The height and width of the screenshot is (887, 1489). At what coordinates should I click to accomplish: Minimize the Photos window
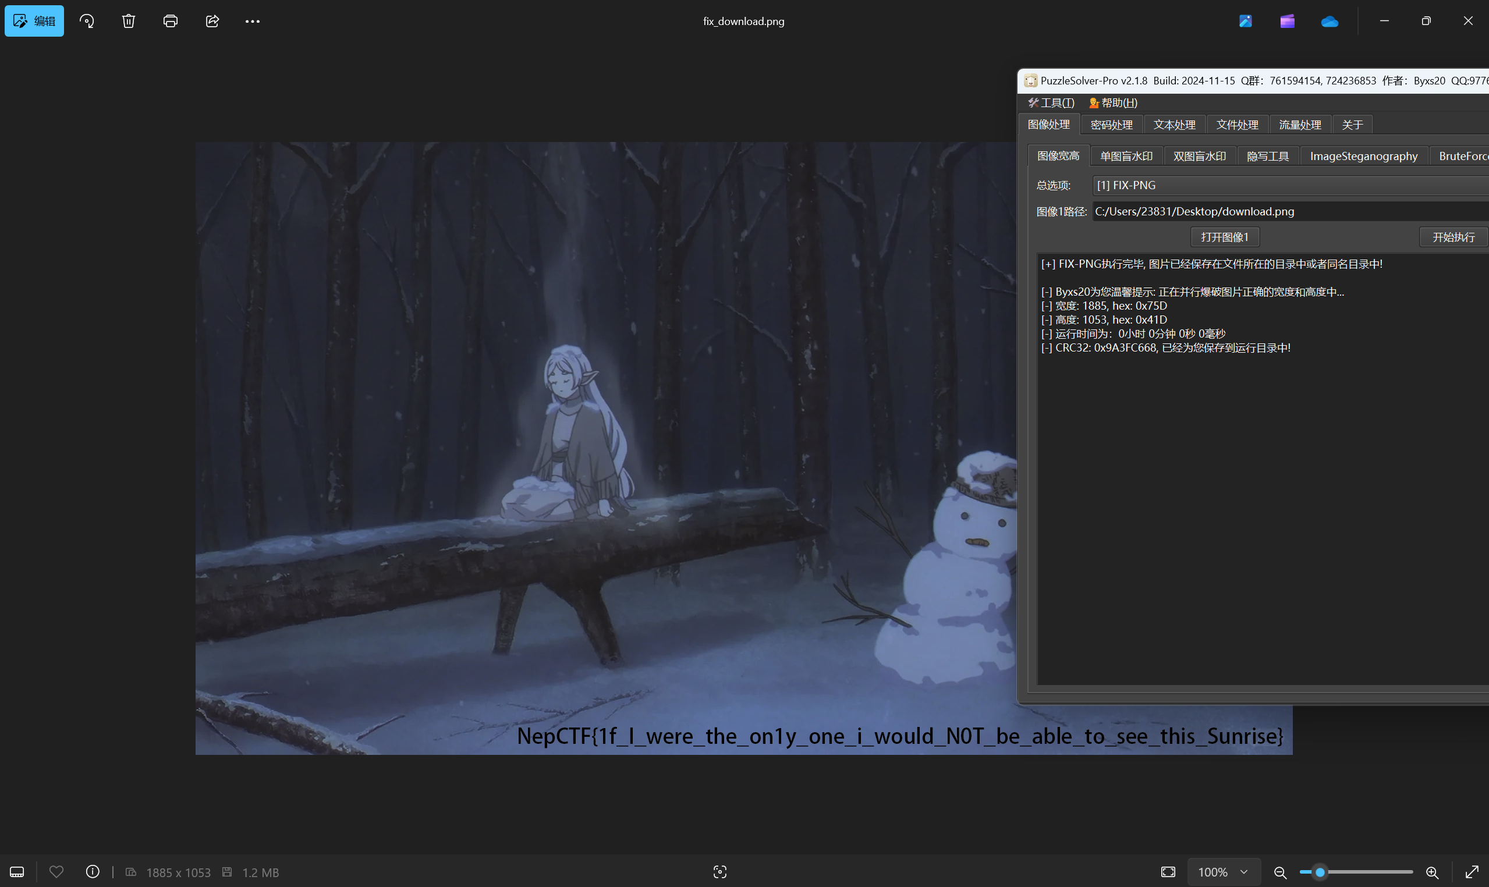pos(1384,21)
